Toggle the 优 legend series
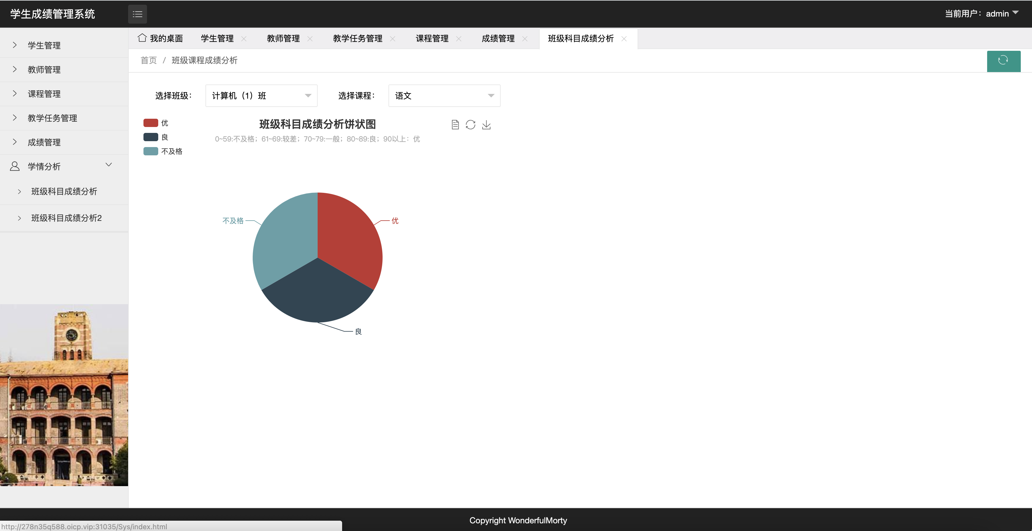 pyautogui.click(x=151, y=123)
